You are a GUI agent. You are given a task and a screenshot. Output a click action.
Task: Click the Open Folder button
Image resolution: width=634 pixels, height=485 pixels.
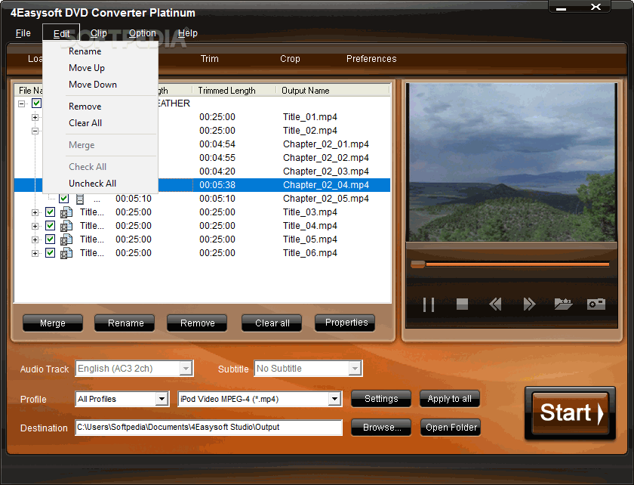[x=451, y=428]
